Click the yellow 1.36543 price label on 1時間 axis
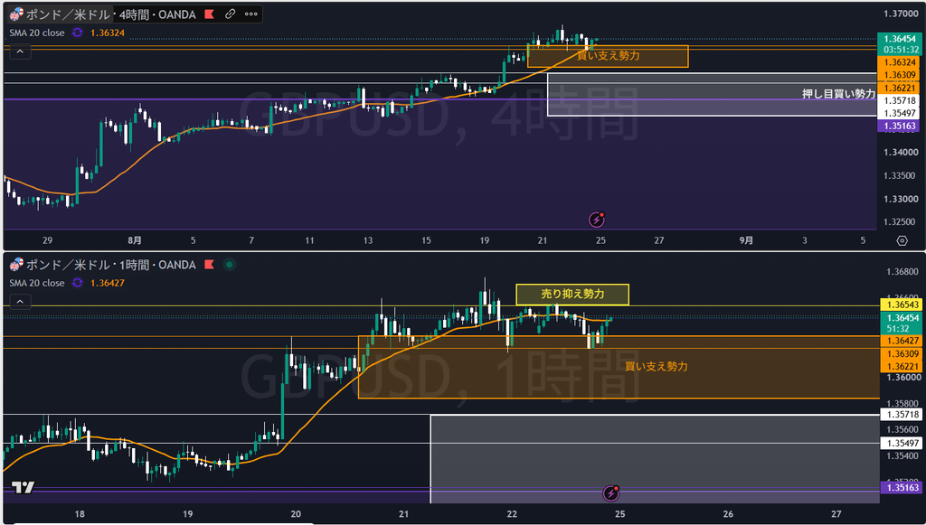This screenshot has height=525, width=926. click(900, 305)
